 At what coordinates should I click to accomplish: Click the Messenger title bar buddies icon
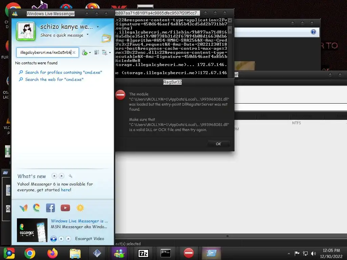[15, 14]
